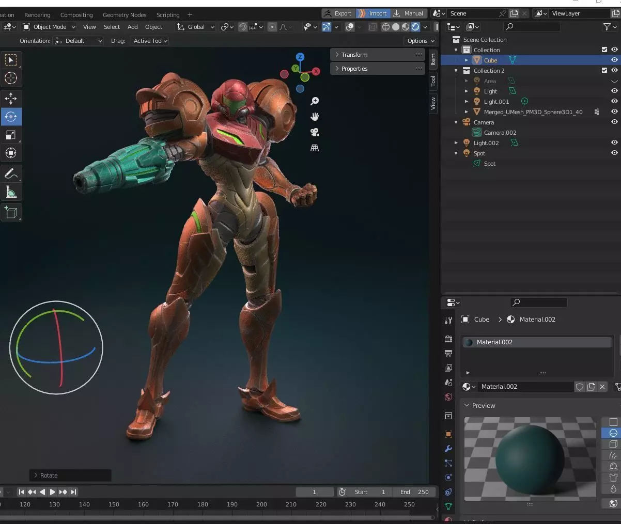The height and width of the screenshot is (524, 621).
Task: Click the pan hand viewport icon
Action: [314, 117]
